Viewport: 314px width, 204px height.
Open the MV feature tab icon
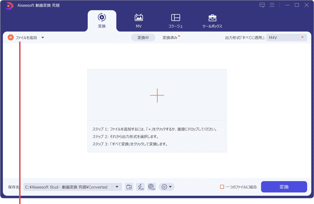[138, 18]
